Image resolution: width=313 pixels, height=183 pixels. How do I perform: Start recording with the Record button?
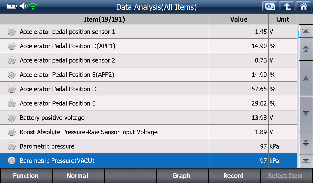pos(234,176)
